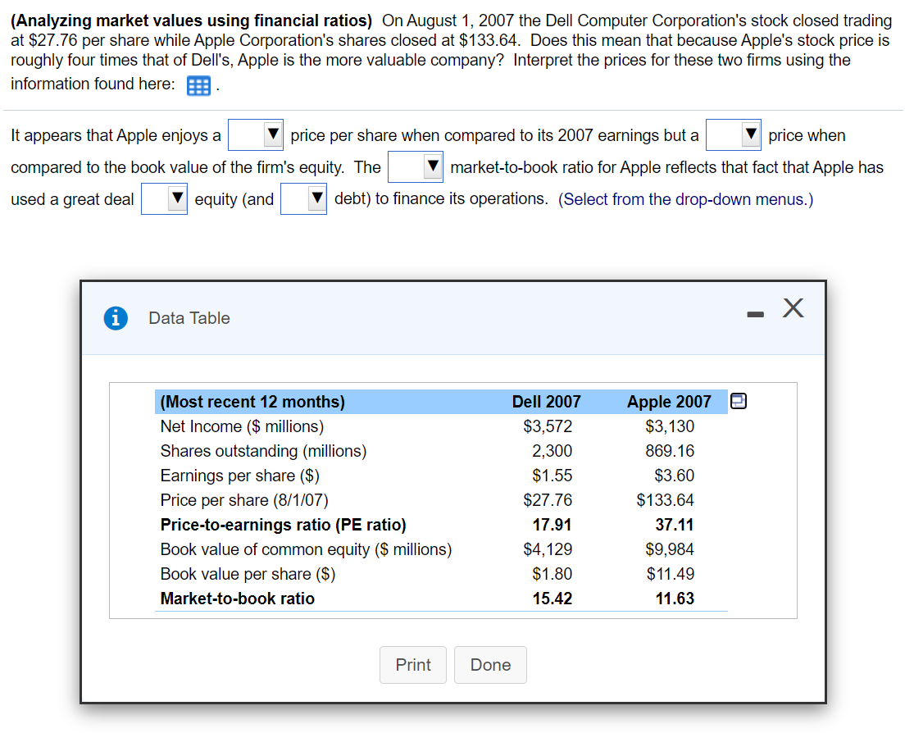Expand the dropdown before 'market-to-book ratio'
The image size is (914, 733).
[x=415, y=166]
